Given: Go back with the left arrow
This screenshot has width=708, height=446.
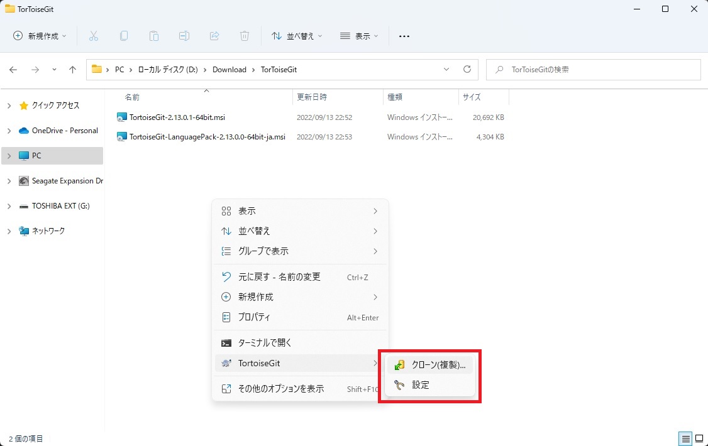Looking at the screenshot, I should 13,70.
